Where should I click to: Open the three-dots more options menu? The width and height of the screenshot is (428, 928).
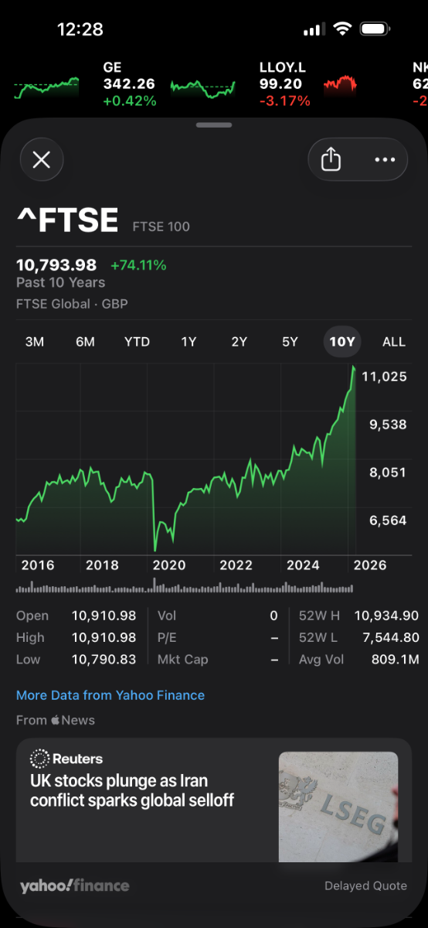(x=385, y=160)
